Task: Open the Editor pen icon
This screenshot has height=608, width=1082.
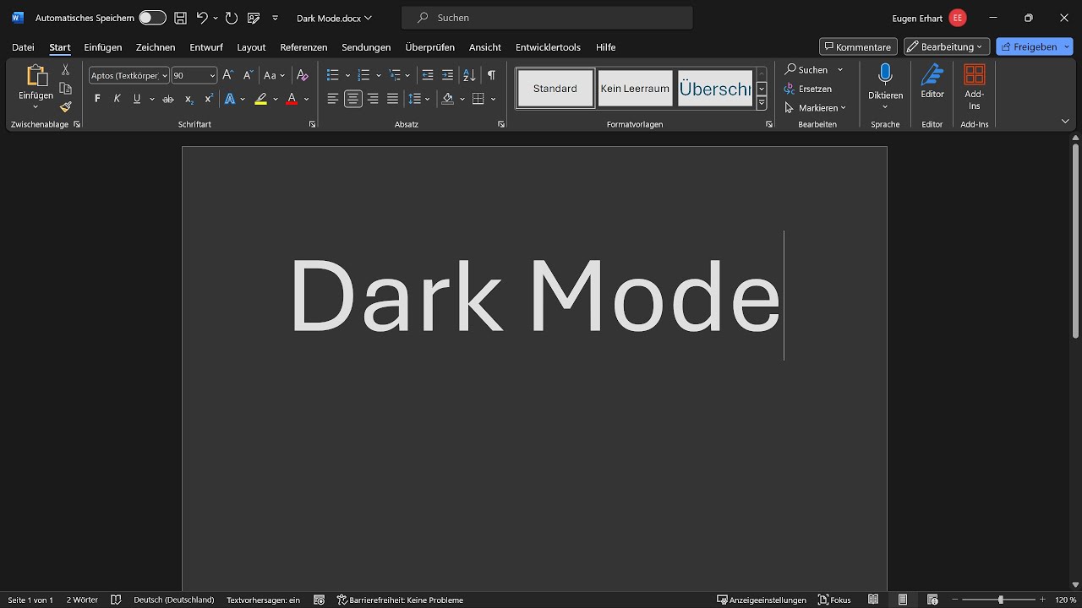Action: click(x=932, y=75)
